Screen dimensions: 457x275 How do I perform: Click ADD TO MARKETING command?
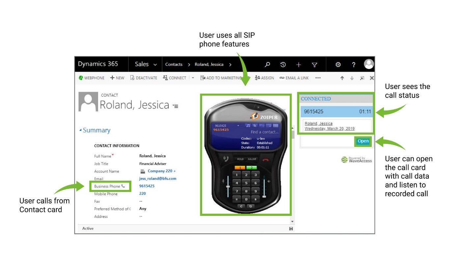click(222, 78)
